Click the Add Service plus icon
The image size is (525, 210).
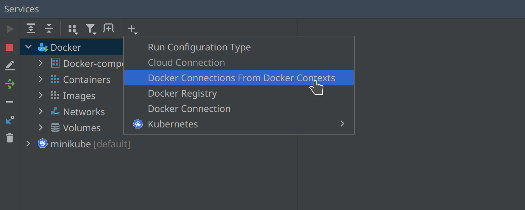click(132, 29)
